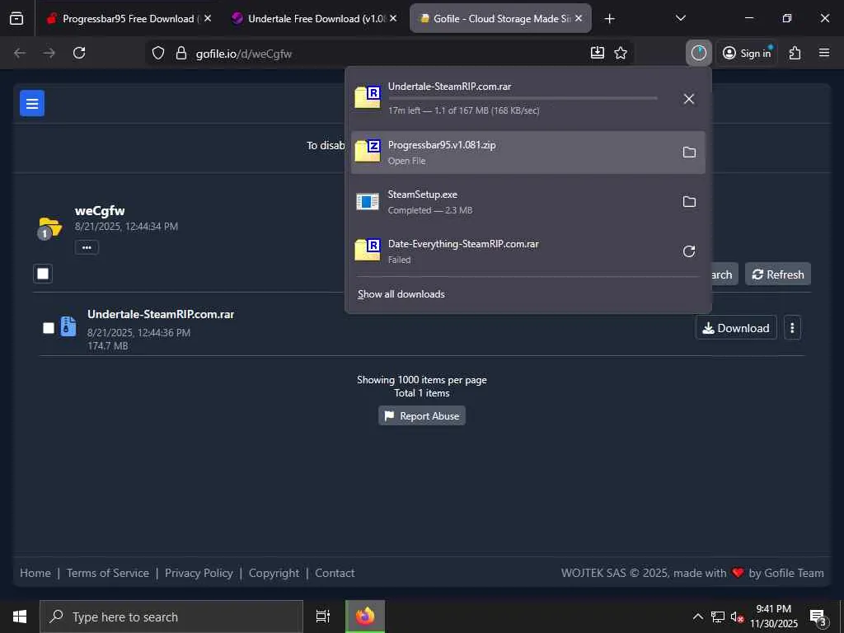Click the Firefox taskbar icon
This screenshot has height=633, width=844.
tap(365, 617)
